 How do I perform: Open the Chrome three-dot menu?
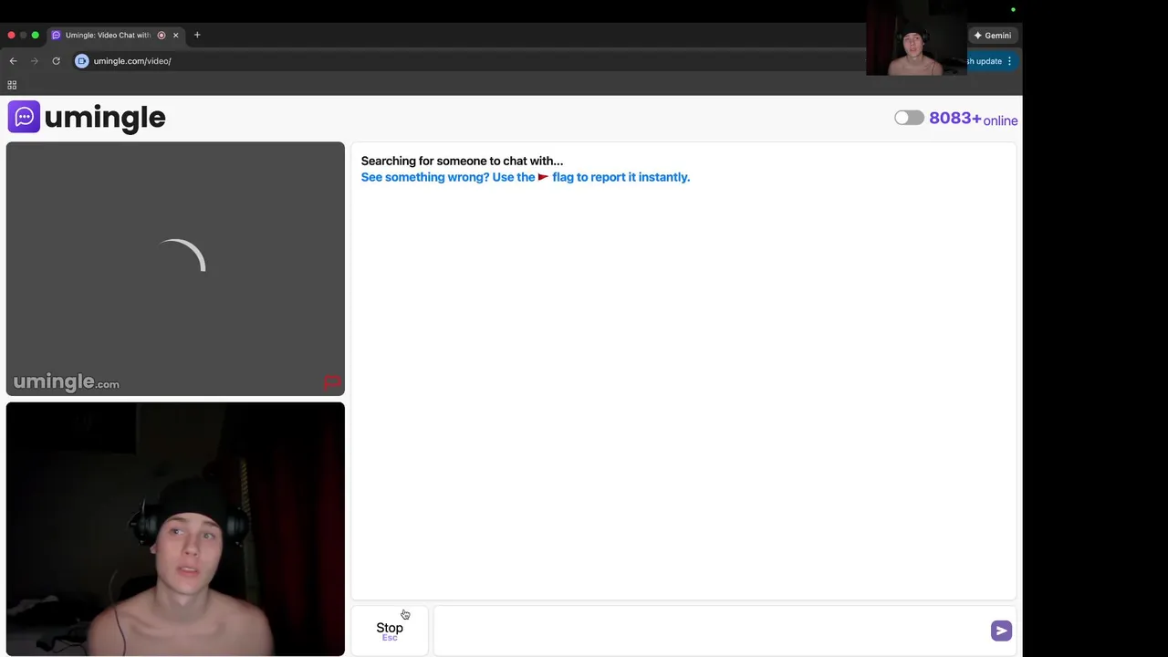[x=1009, y=61]
